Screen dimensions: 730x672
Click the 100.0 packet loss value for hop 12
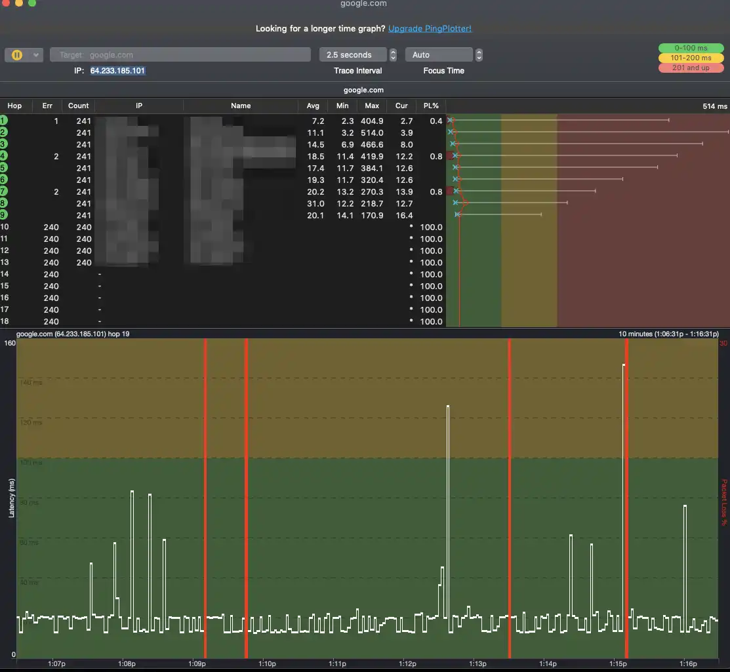(x=431, y=251)
